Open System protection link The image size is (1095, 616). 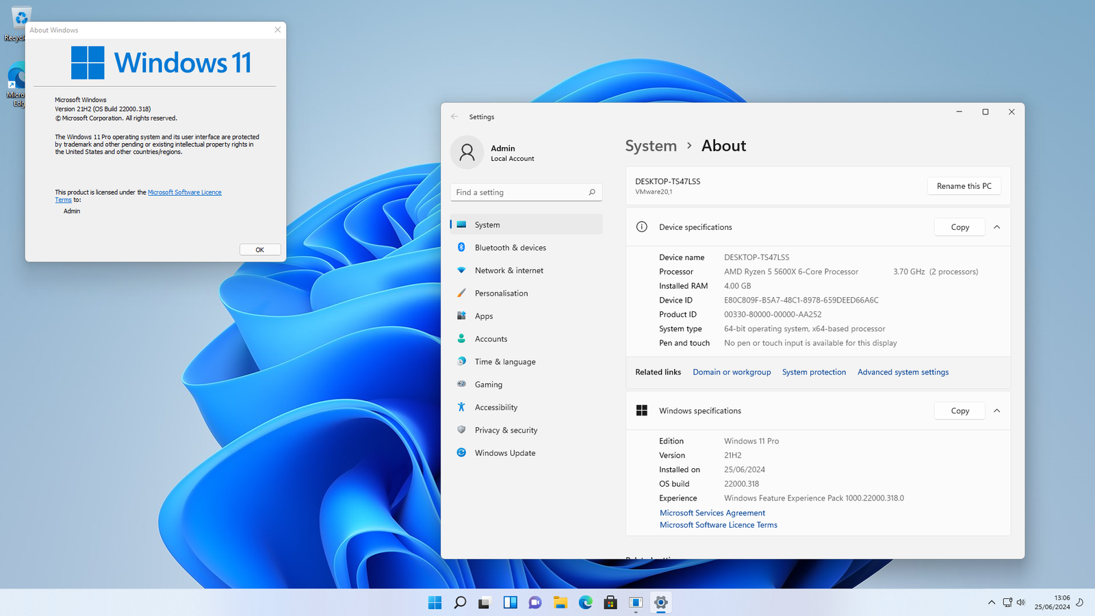[814, 372]
